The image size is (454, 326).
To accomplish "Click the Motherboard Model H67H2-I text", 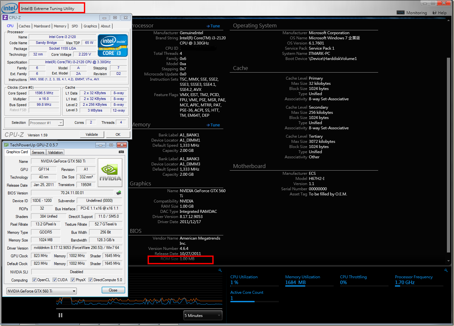I will click(x=317, y=179).
